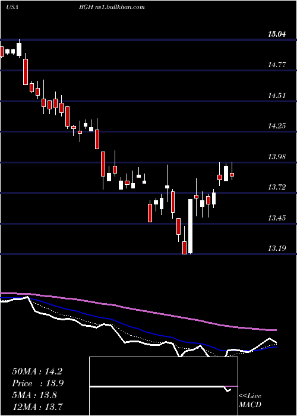Click the 13.72 price level label
This screenshot has height=416, width=297.
pyautogui.click(x=277, y=187)
